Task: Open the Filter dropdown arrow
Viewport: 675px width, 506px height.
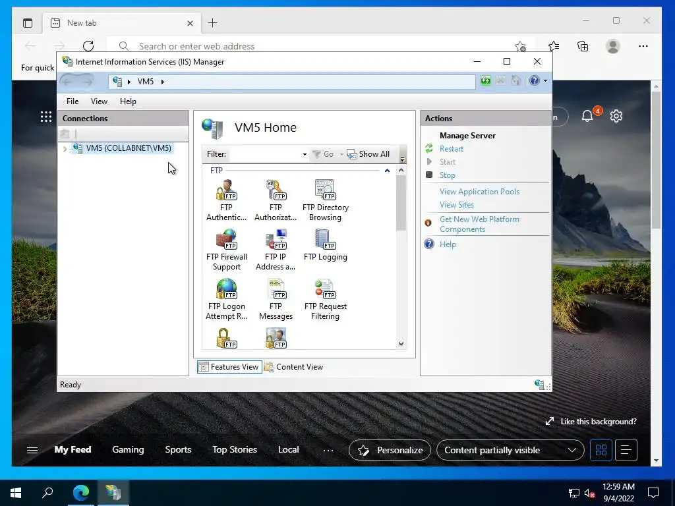Action: pyautogui.click(x=305, y=154)
